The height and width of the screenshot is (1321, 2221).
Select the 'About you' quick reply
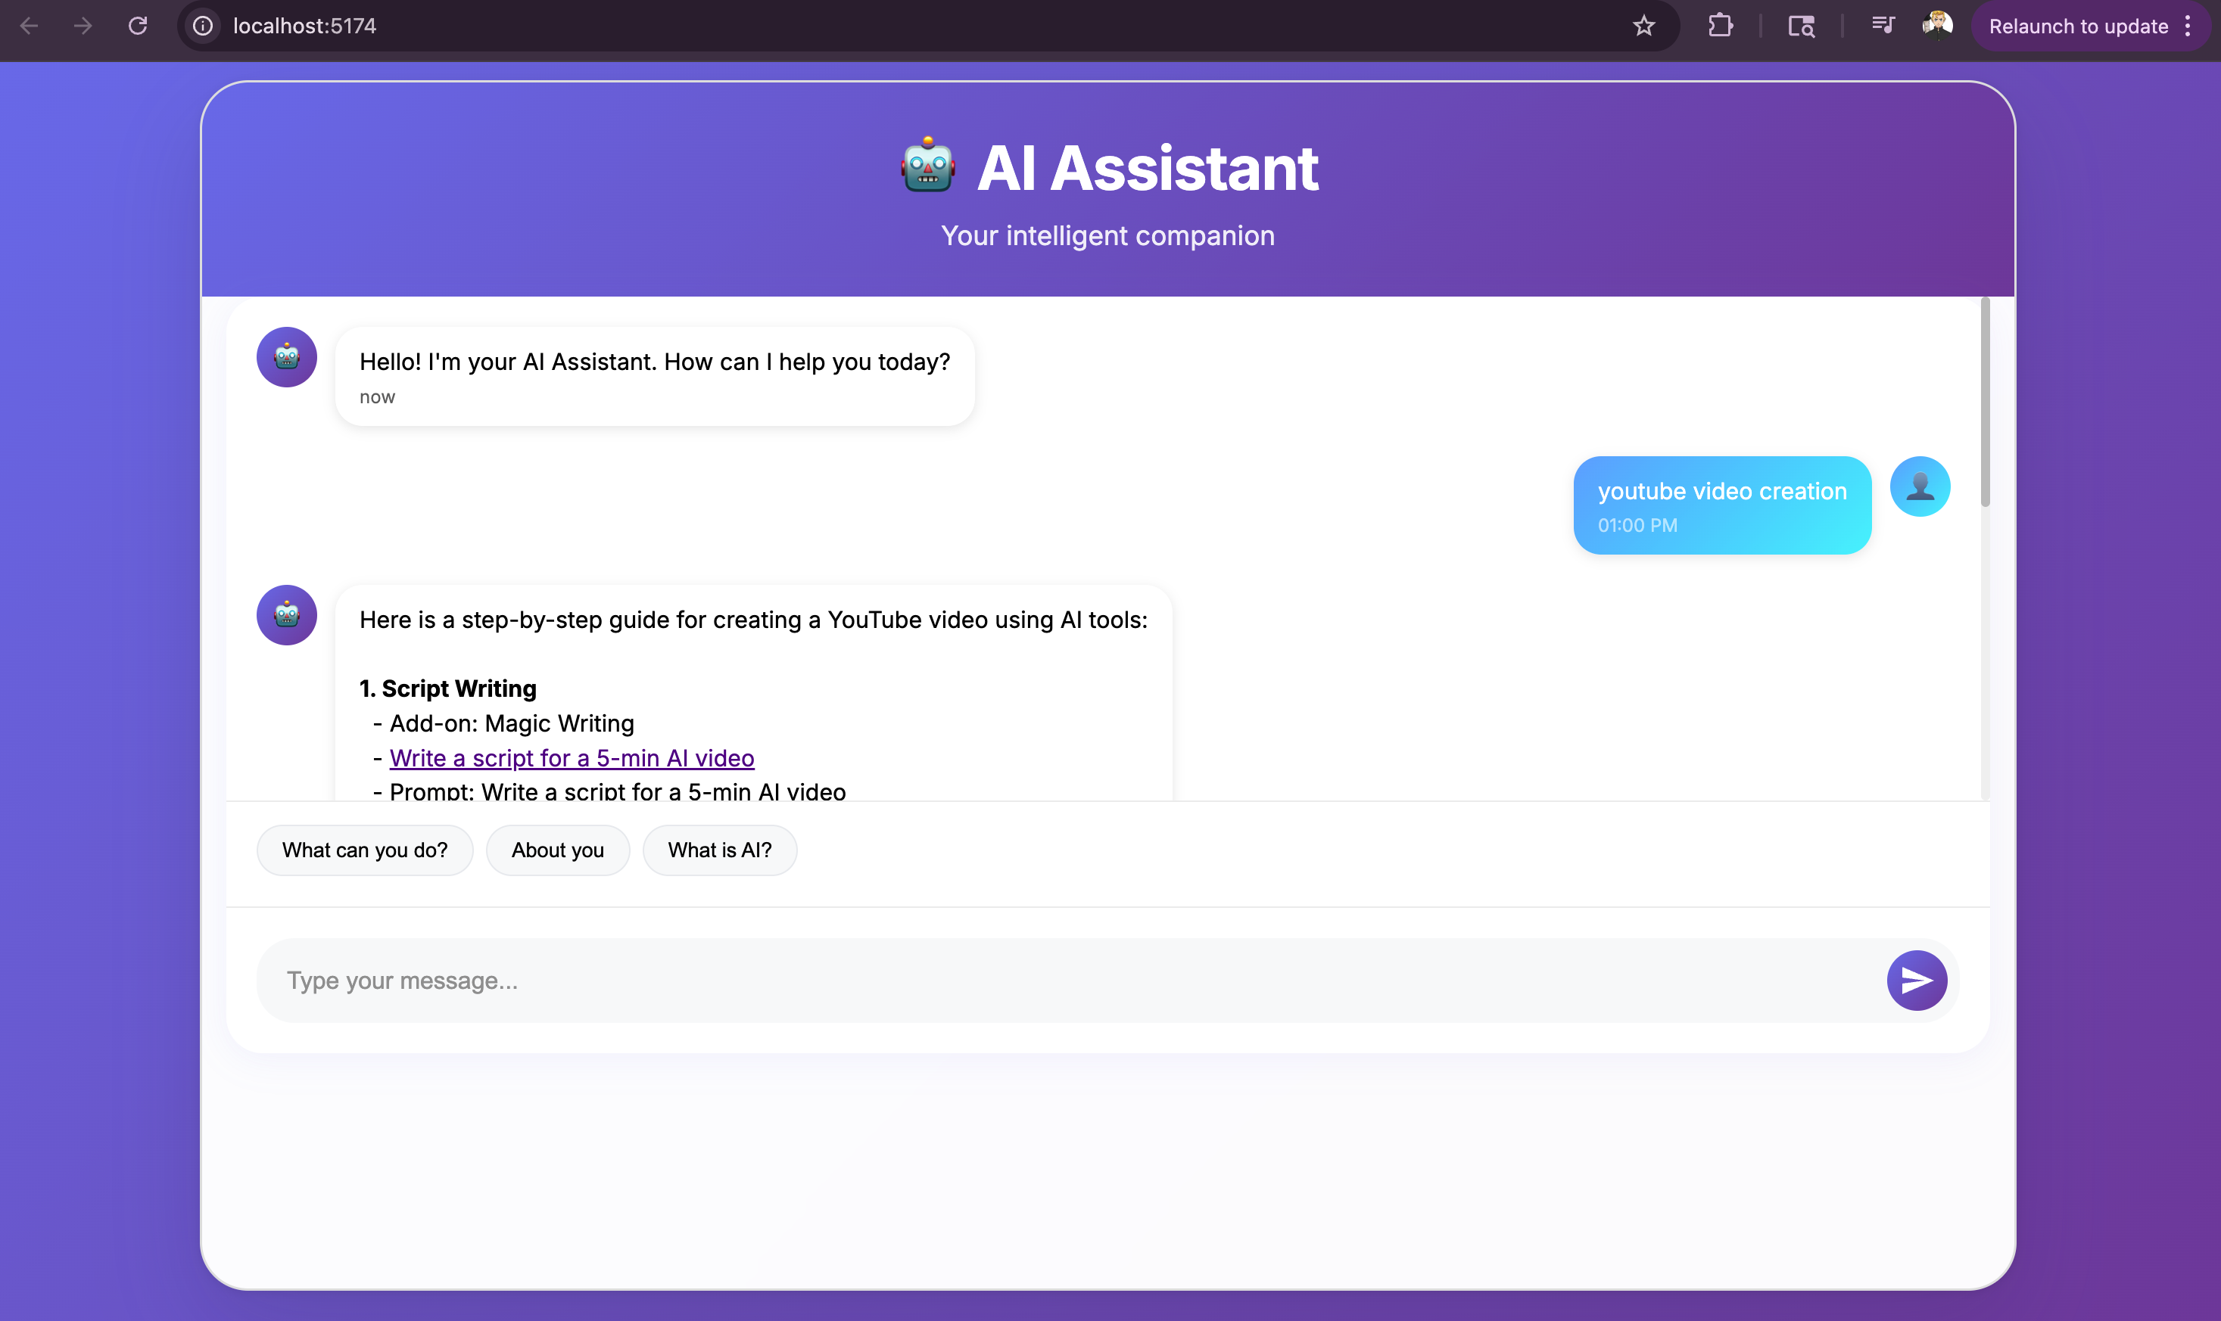557,850
